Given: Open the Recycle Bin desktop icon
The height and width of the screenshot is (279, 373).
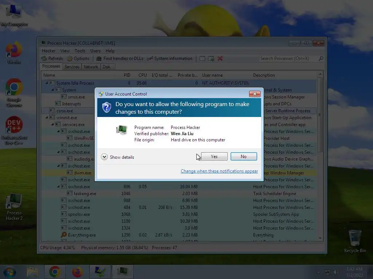Looking at the screenshot, I should point(355,241).
